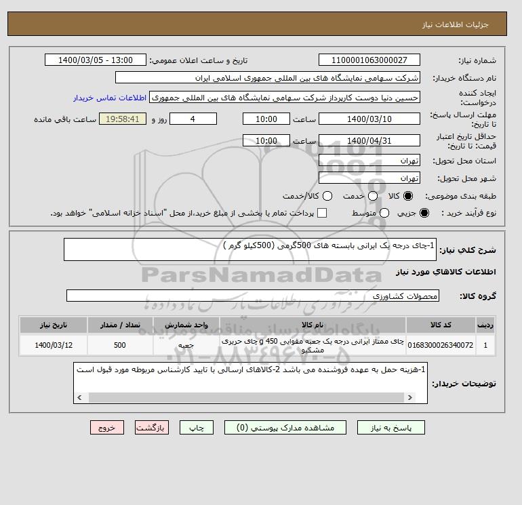Click the ردیف column header
Screen dimensions: 522x505
tap(485, 325)
